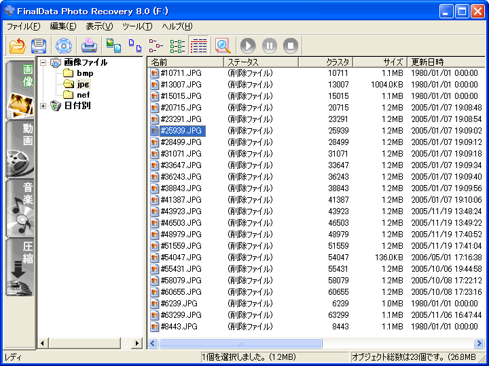Click size value 136.0KB
This screenshot has width=489, height=366.
388,258
